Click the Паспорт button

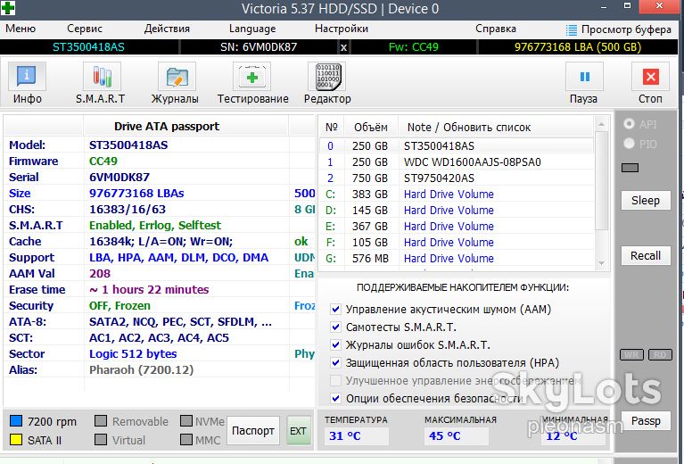(253, 430)
